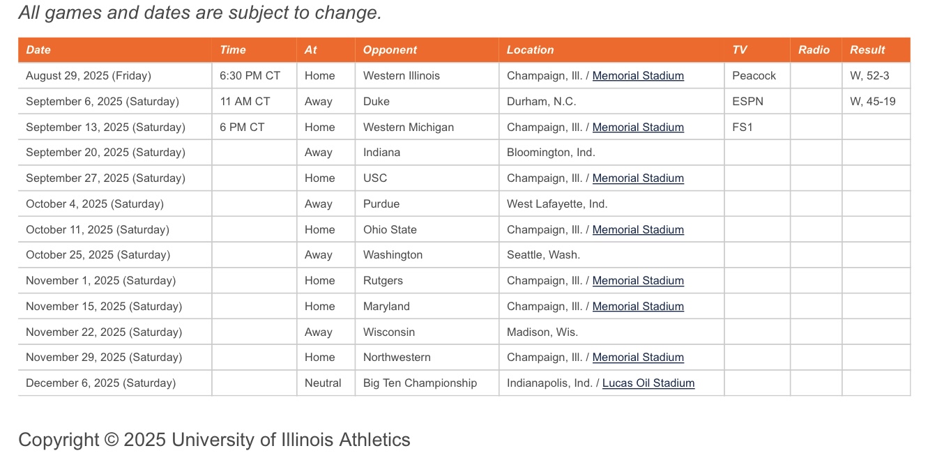Click the Big Ten Championship opponent cell

click(420, 383)
